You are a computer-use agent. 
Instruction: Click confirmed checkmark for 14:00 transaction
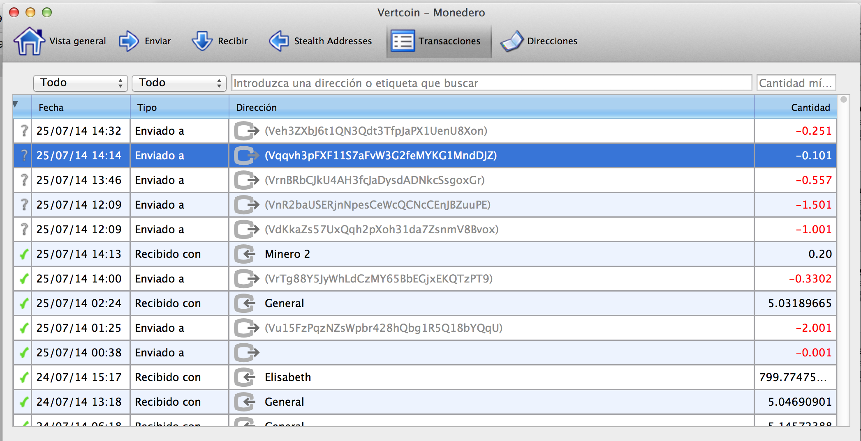[x=24, y=279]
